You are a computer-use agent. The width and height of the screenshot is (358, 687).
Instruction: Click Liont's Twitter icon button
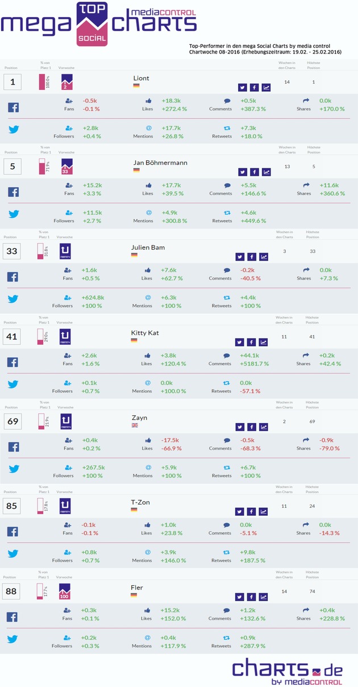pos(243,88)
